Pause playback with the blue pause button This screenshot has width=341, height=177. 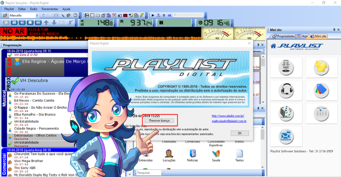click(x=14, y=22)
